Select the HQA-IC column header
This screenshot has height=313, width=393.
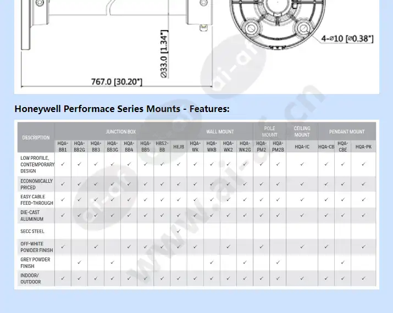pos(302,147)
